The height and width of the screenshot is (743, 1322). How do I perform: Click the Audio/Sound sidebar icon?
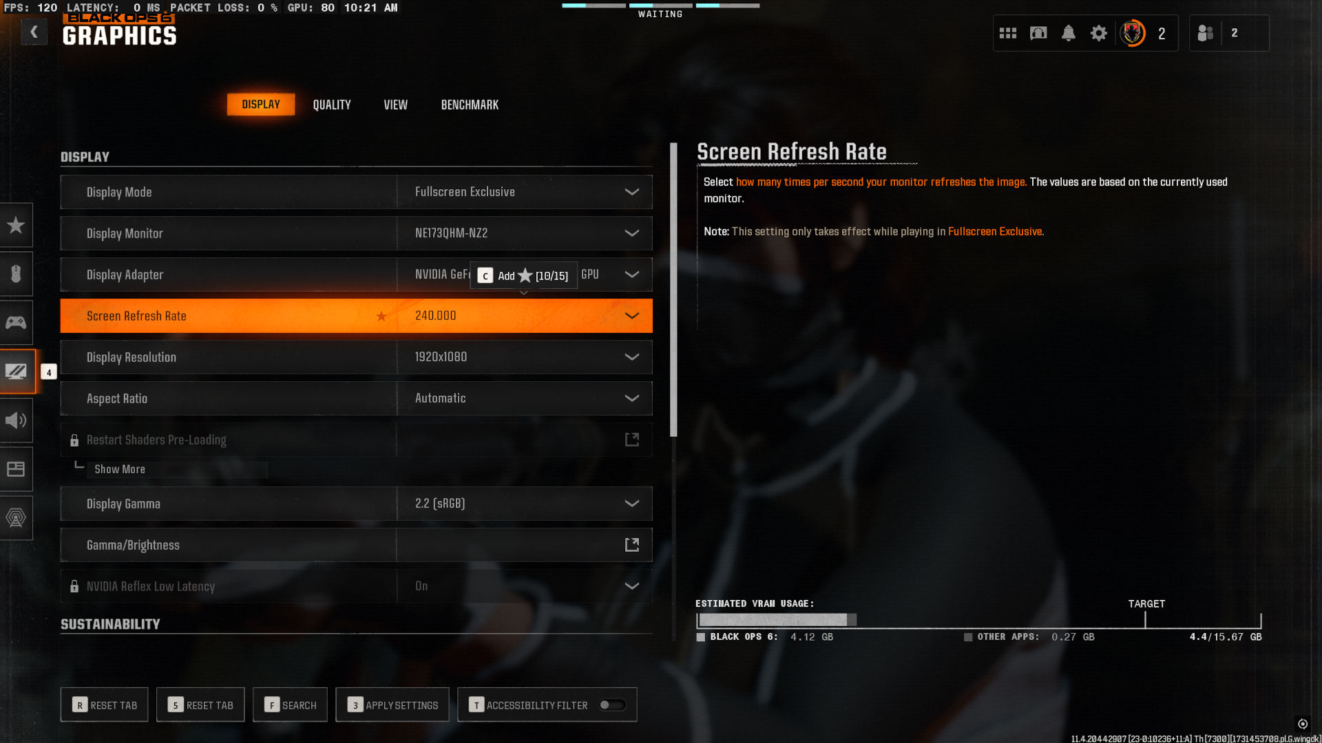(x=17, y=420)
